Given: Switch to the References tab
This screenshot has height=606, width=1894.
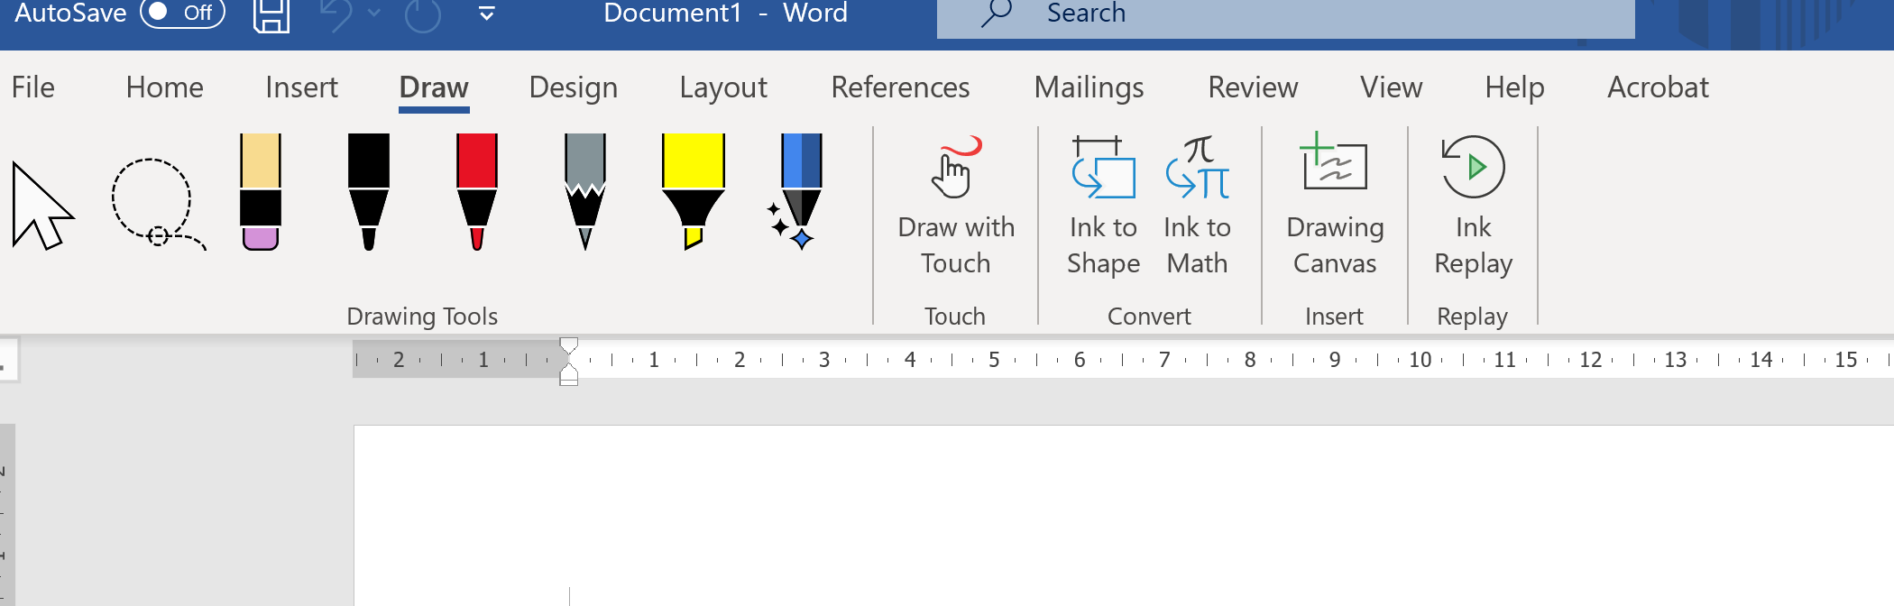Looking at the screenshot, I should 900,87.
